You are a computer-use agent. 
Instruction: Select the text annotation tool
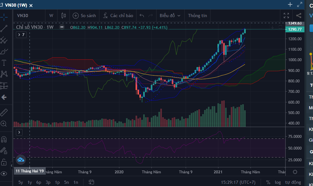(4, 62)
